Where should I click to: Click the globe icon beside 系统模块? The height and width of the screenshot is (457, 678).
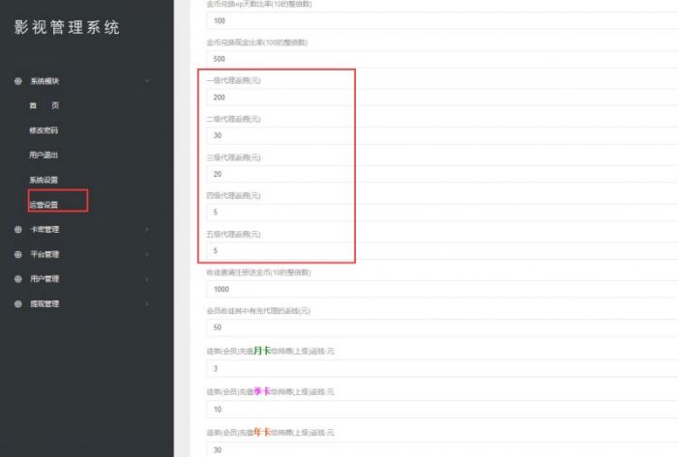pyautogui.click(x=17, y=81)
